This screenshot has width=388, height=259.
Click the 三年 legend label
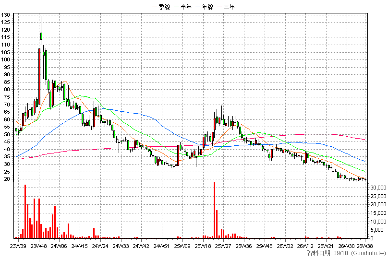pyautogui.click(x=229, y=7)
